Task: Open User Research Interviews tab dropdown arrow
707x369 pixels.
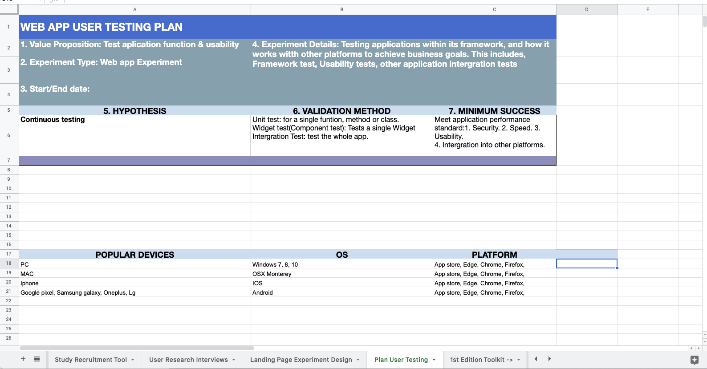Action: click(234, 360)
